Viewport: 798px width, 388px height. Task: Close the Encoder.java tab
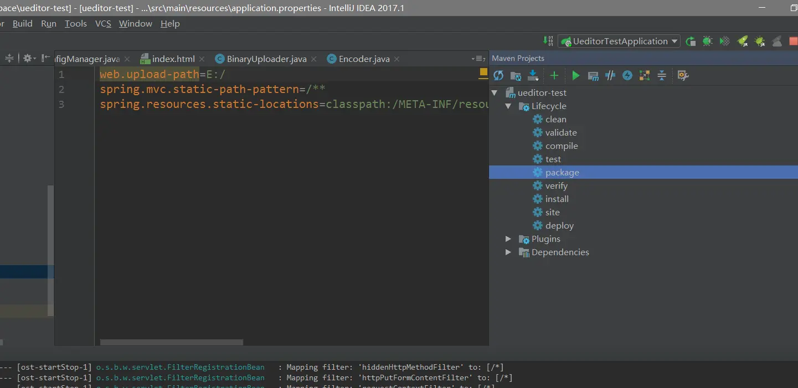coord(397,59)
